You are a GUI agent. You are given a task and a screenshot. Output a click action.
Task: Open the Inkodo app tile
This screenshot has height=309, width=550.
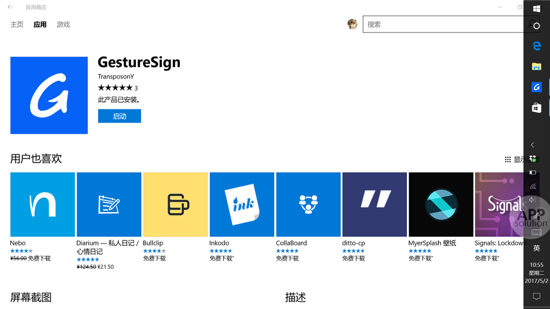[241, 205]
